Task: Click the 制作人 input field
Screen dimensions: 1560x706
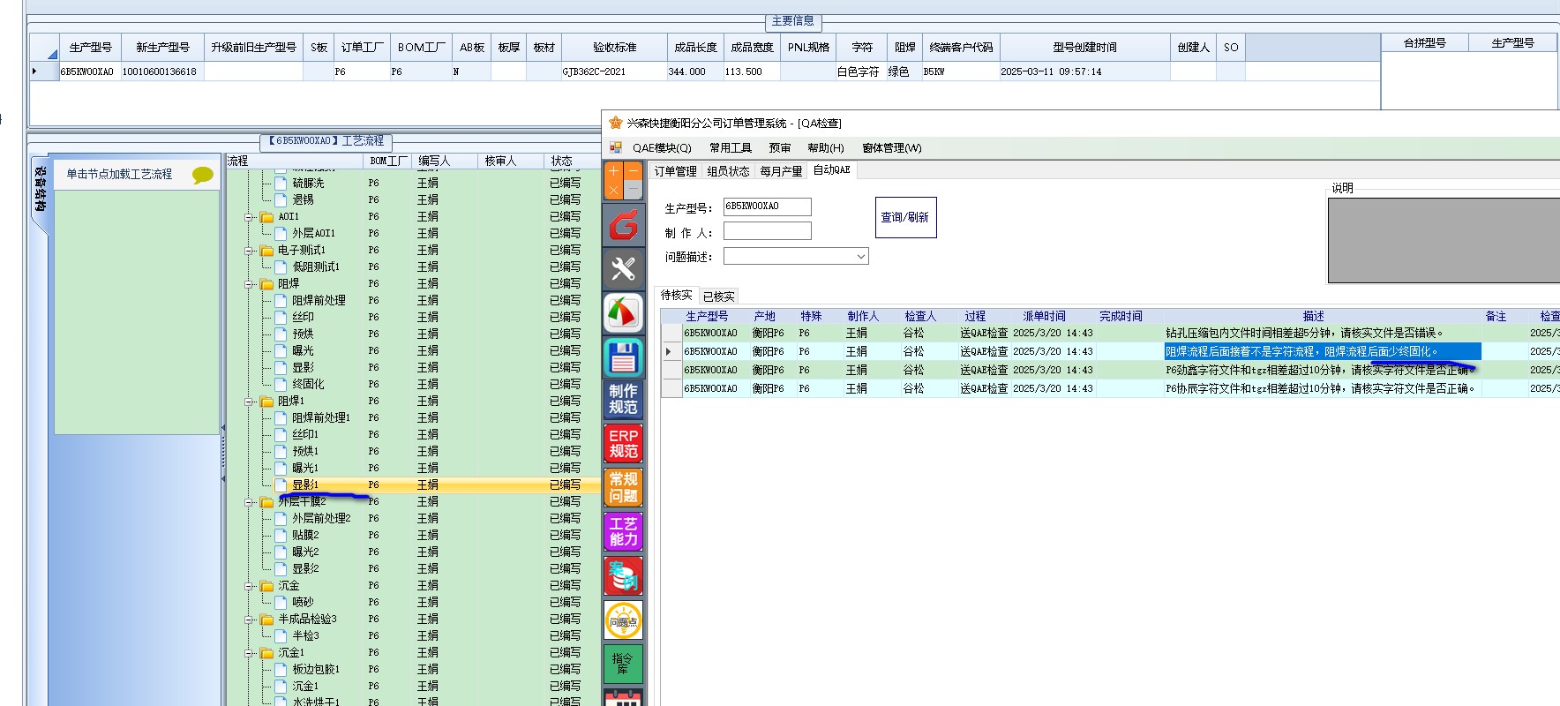Action: point(767,231)
